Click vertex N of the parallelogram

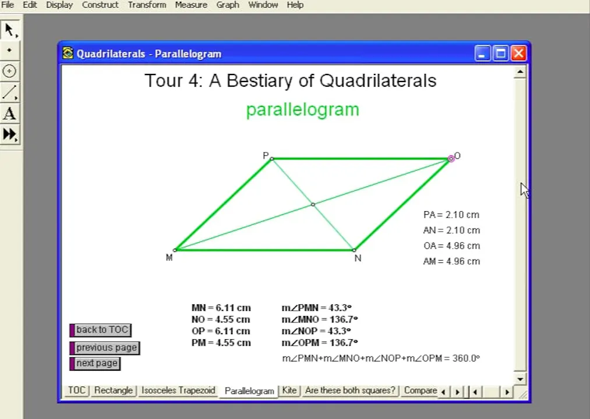click(x=354, y=250)
